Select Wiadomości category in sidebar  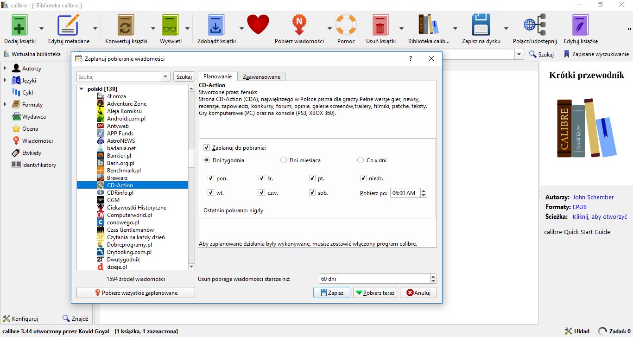click(x=37, y=141)
